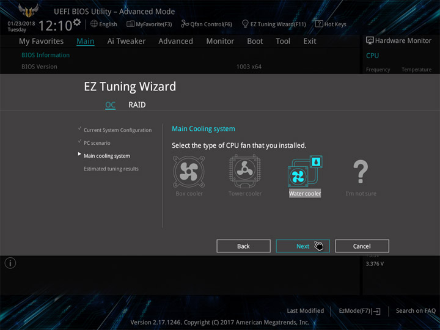Screen dimensions: 440x330
Task: Click the Main Cooling system heading
Action: tap(204, 129)
